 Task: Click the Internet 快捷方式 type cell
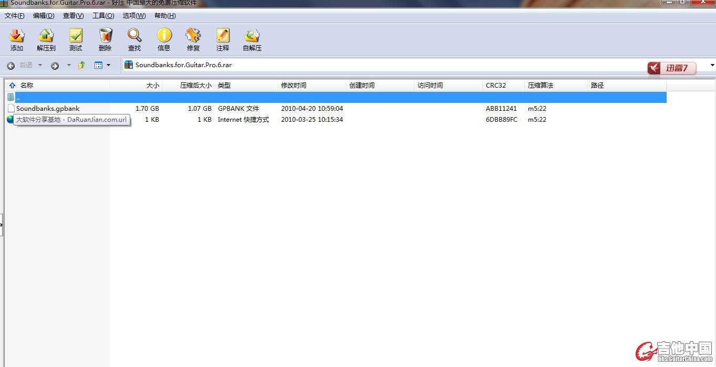point(243,120)
